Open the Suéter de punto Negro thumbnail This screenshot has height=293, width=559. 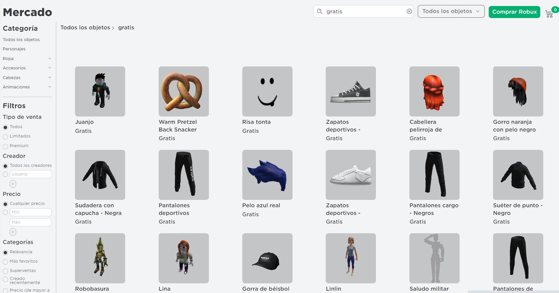pyautogui.click(x=518, y=175)
